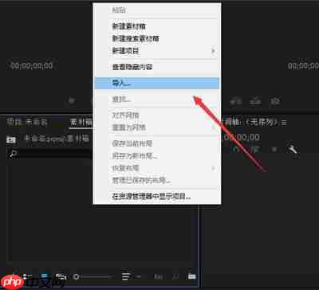Switch to the 项目 panel tab
The height and width of the screenshot is (290, 319).
[27, 123]
